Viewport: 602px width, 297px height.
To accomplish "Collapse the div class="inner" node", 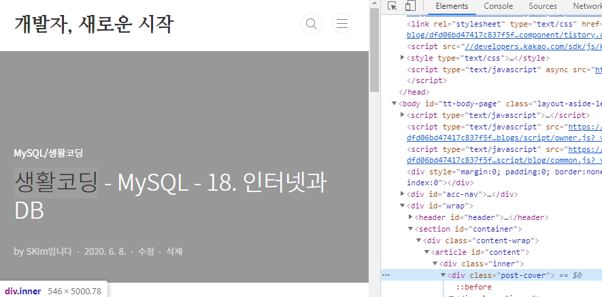I will (435, 264).
